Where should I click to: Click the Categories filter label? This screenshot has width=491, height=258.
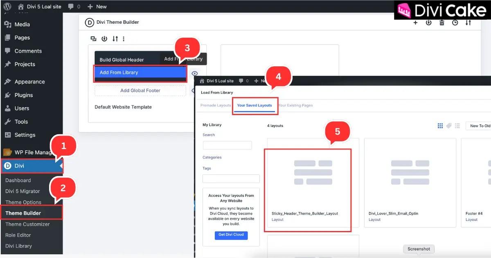(x=212, y=157)
